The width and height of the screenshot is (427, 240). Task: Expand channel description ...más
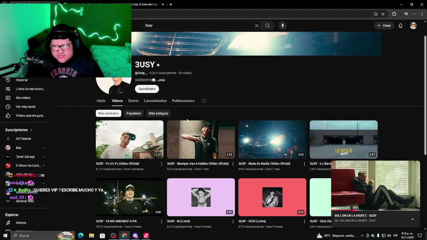[160, 80]
